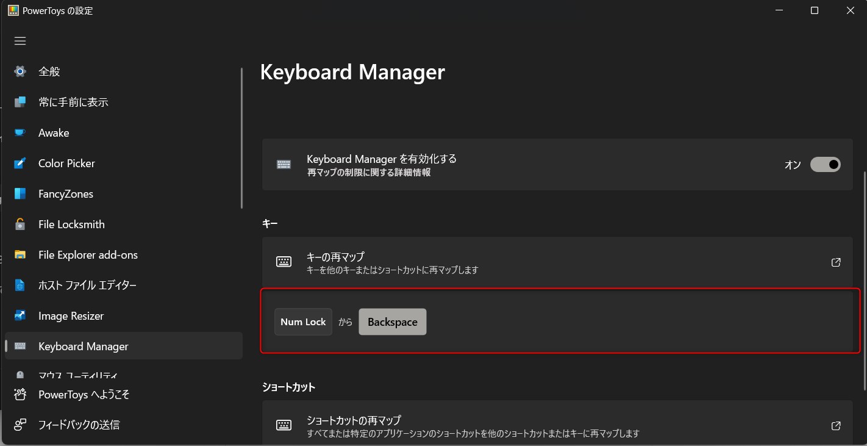Click the File Locksmith padlock icon
This screenshot has width=867, height=446.
point(20,224)
